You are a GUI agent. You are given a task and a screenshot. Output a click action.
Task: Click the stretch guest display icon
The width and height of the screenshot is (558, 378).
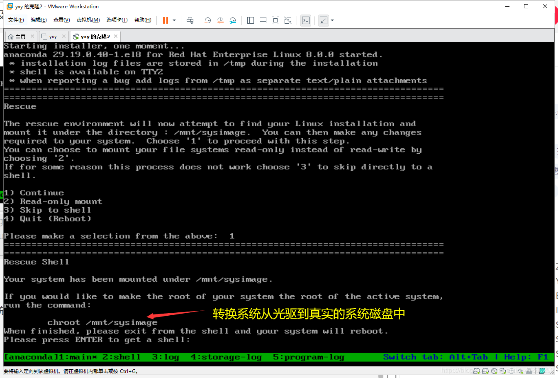coord(324,20)
